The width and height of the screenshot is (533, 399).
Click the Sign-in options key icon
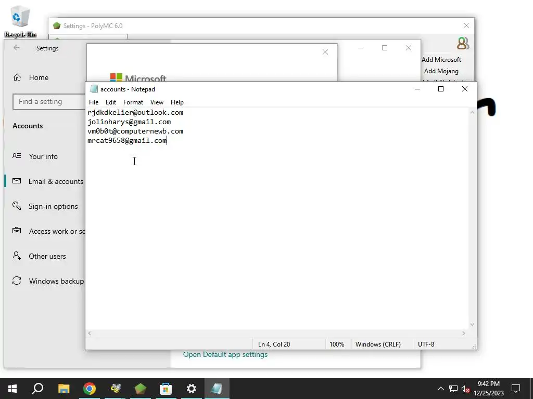click(17, 205)
